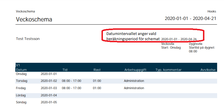Viewport: 224px width, 109px height.
Task: Click the large Veckoschema heading
Action: point(34,19)
